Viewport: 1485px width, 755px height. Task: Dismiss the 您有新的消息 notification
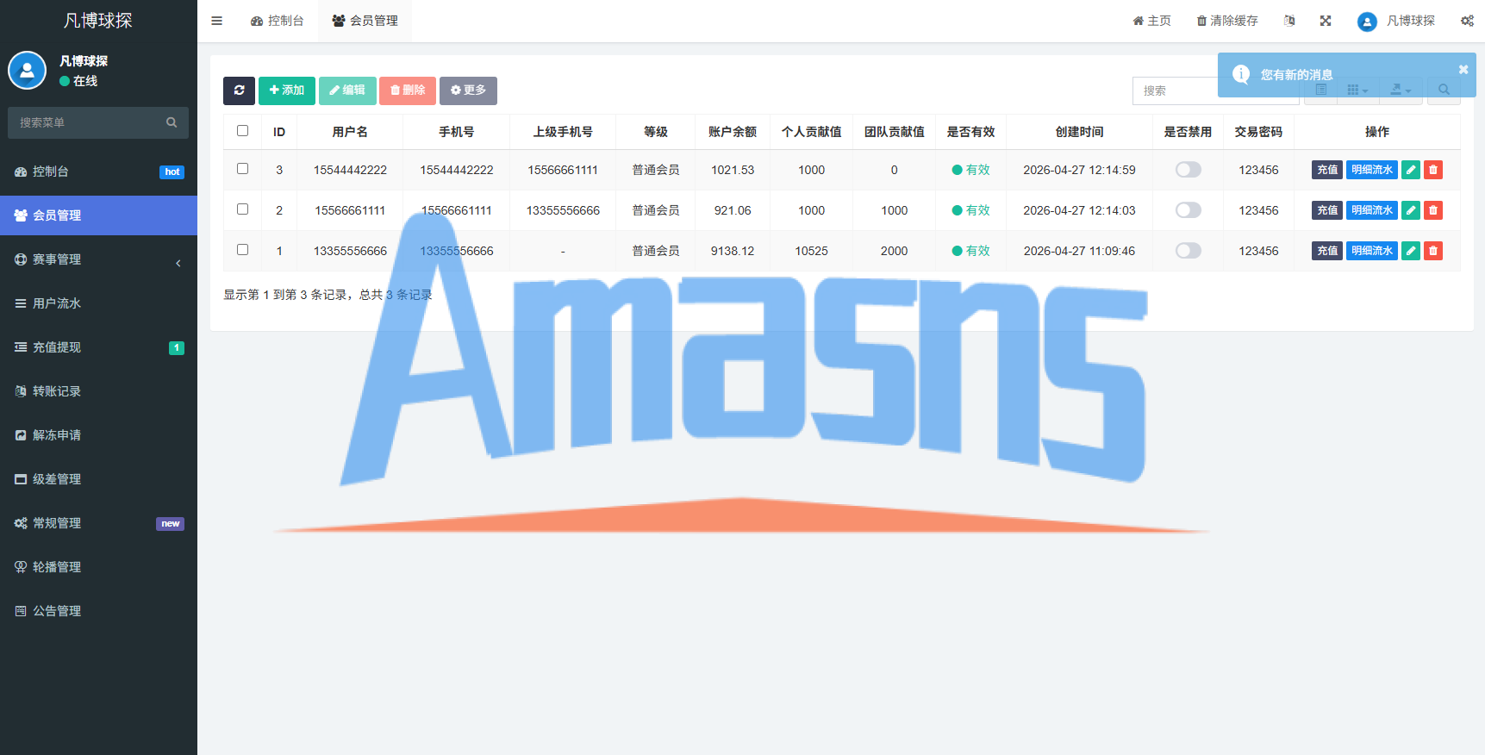point(1463,70)
